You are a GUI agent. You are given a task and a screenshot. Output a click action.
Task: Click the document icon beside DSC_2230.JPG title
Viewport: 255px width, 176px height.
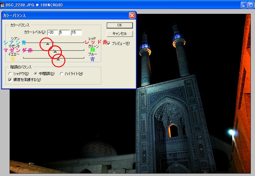pos(3,5)
